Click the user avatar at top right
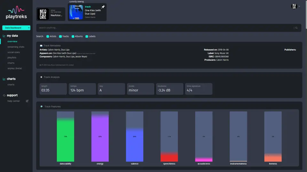The width and height of the screenshot is (307, 172). 294,6
